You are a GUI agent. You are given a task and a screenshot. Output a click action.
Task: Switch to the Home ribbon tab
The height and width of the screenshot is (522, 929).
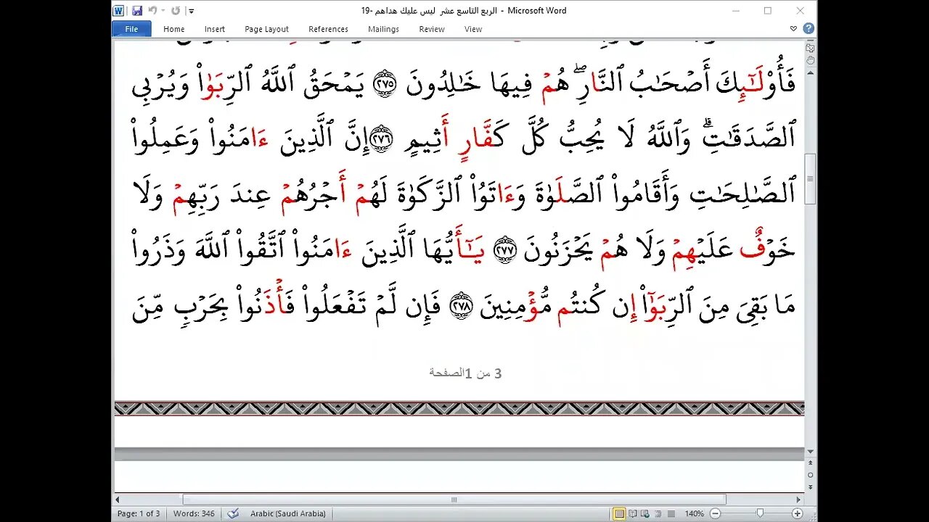[174, 29]
